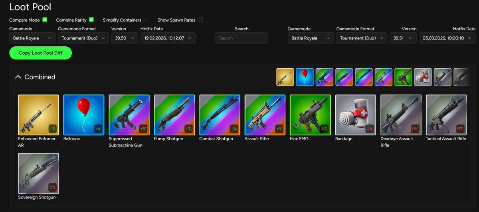
Task: Collapse the Combined section chevron
Action: pyautogui.click(x=18, y=77)
